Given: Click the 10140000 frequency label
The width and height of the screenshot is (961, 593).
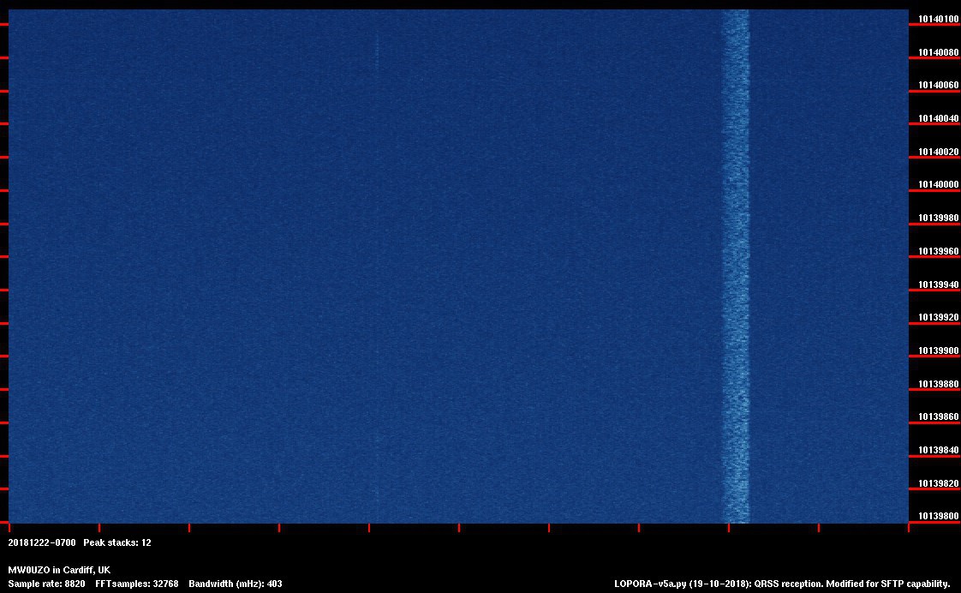Looking at the screenshot, I should pos(938,185).
